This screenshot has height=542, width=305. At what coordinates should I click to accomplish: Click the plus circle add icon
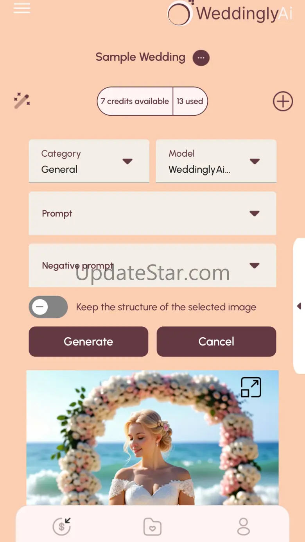click(x=283, y=102)
